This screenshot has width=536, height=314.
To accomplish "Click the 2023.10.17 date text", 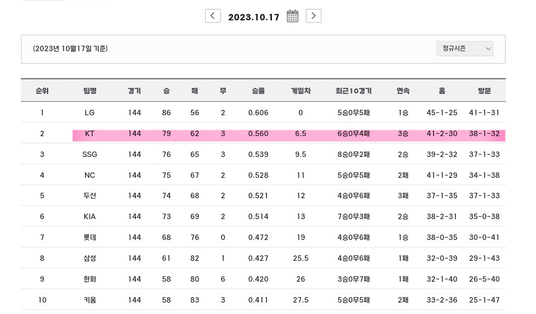I will click(254, 17).
